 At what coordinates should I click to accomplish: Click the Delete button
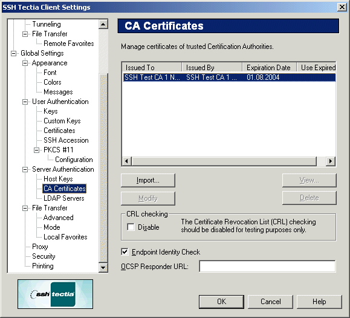pos(309,198)
